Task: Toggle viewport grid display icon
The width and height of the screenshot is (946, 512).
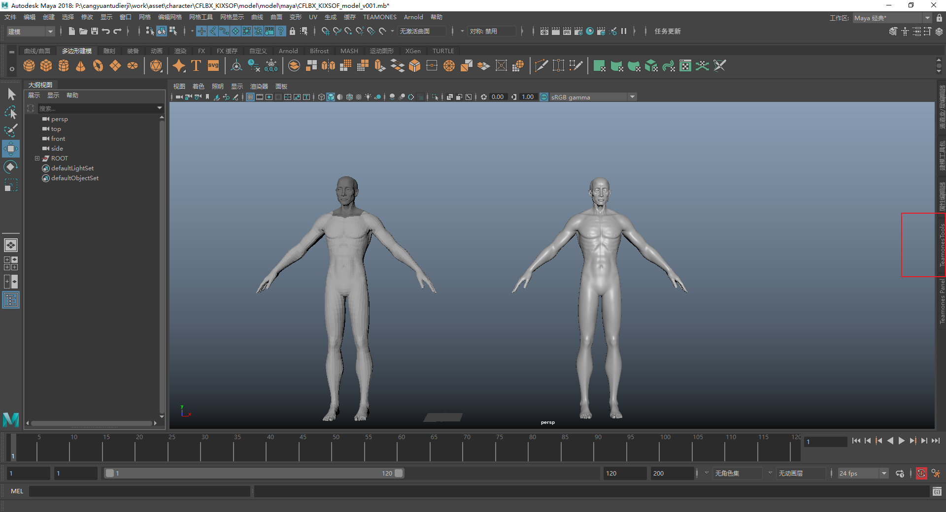Action: (250, 97)
